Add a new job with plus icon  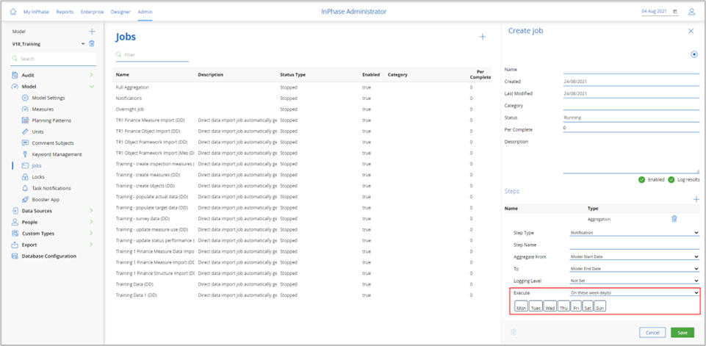(x=482, y=37)
